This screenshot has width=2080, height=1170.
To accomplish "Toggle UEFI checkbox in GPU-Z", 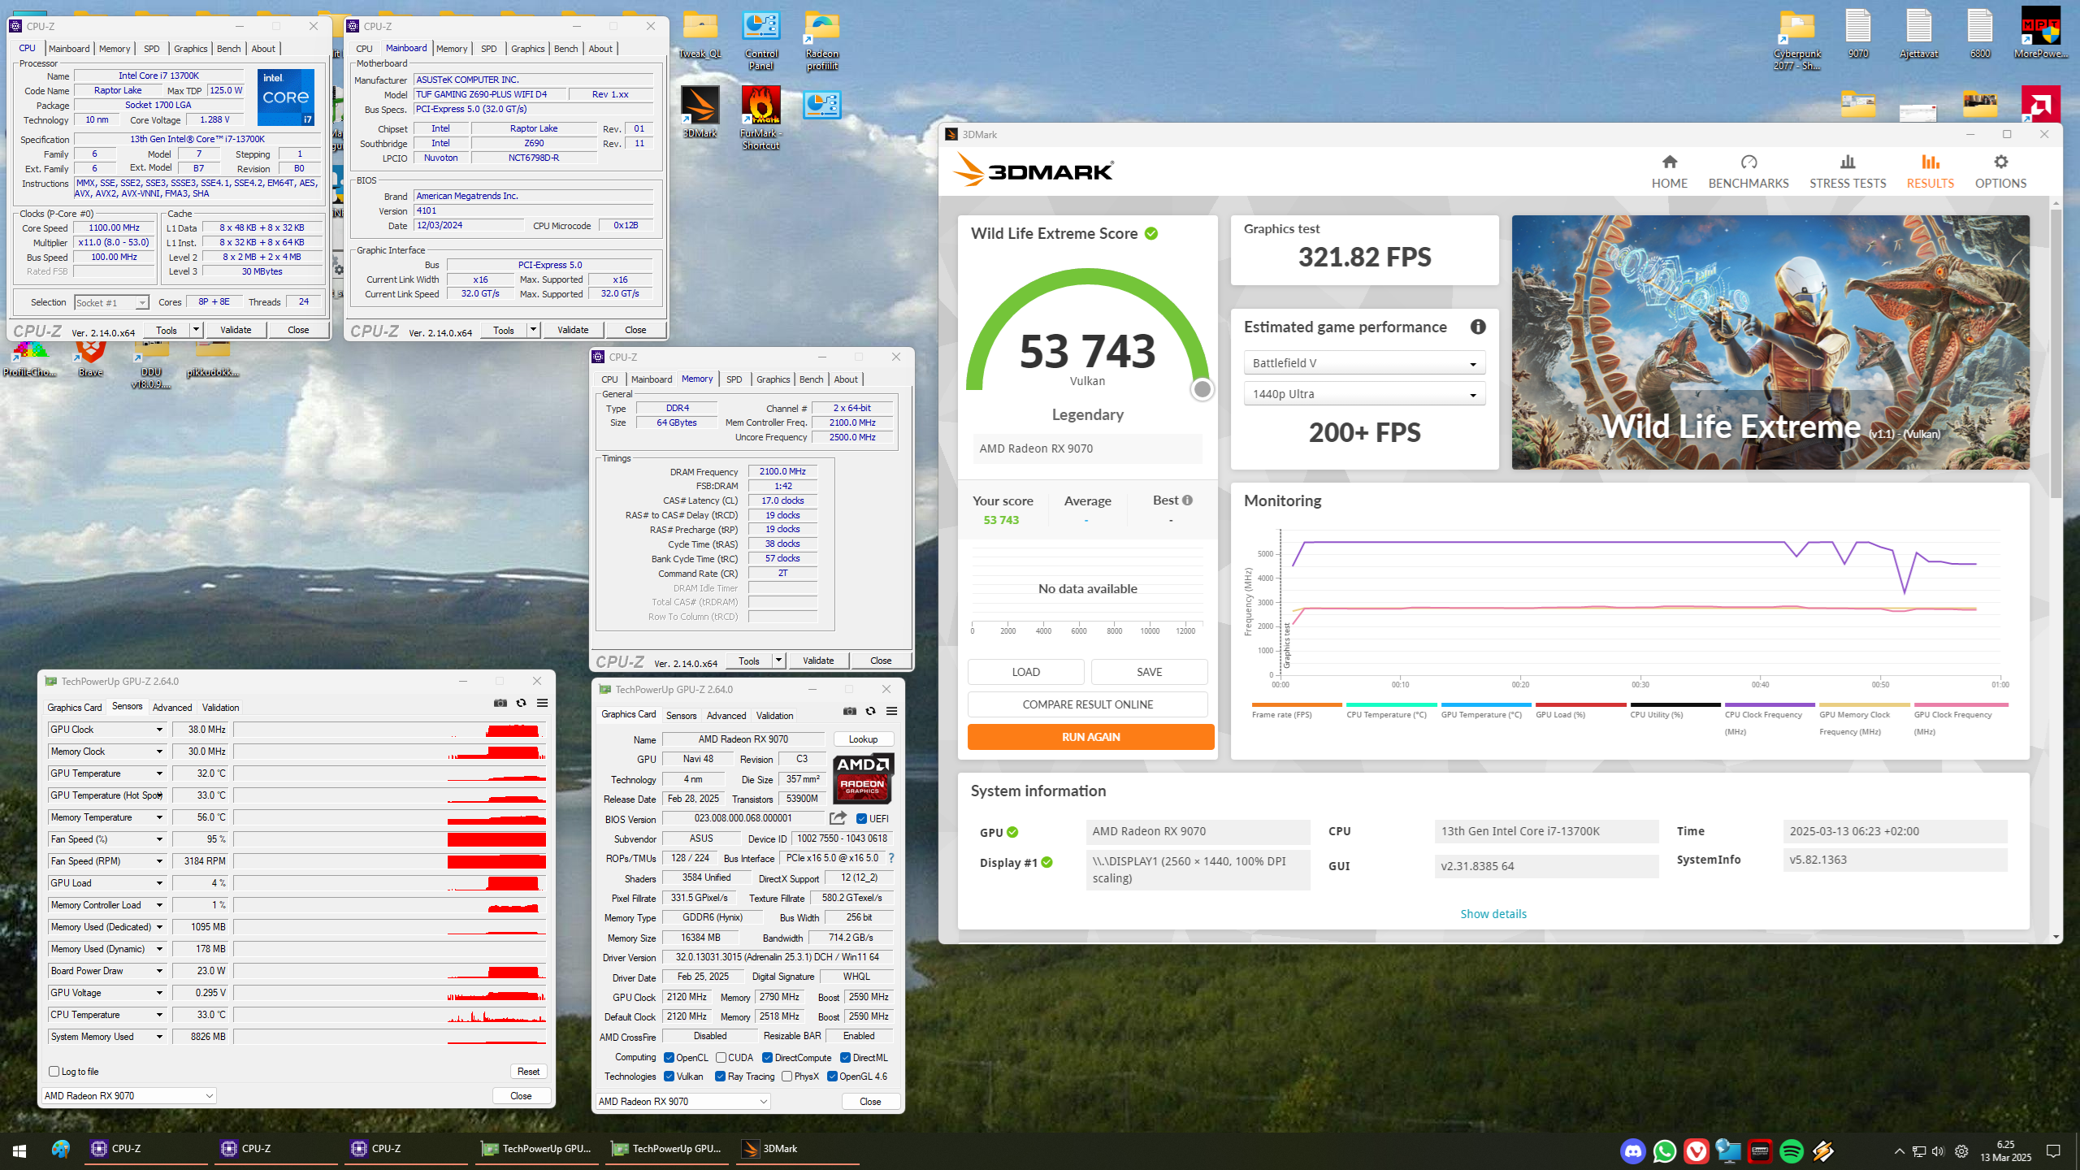I will 861,818.
